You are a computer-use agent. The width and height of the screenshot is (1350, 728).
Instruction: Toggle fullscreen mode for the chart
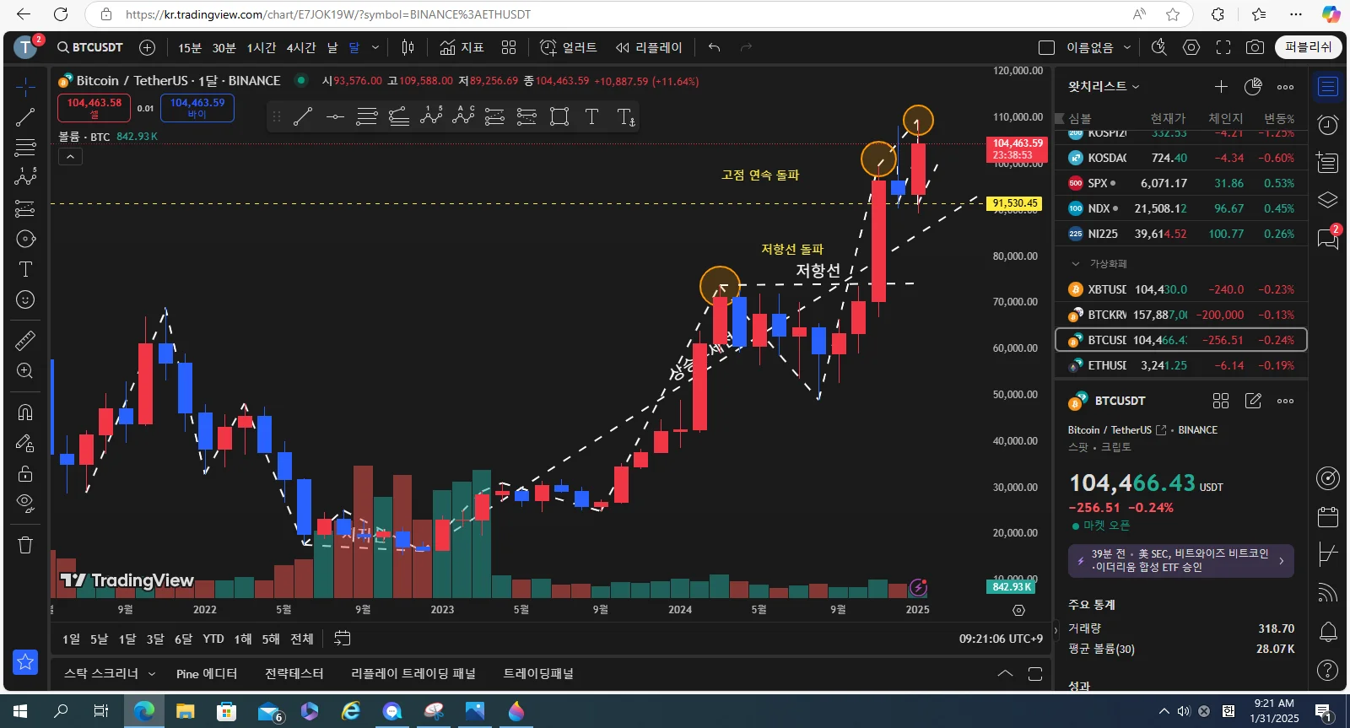coord(1223,47)
